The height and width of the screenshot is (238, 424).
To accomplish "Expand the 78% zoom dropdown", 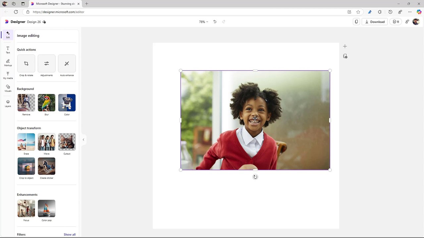I will click(203, 22).
